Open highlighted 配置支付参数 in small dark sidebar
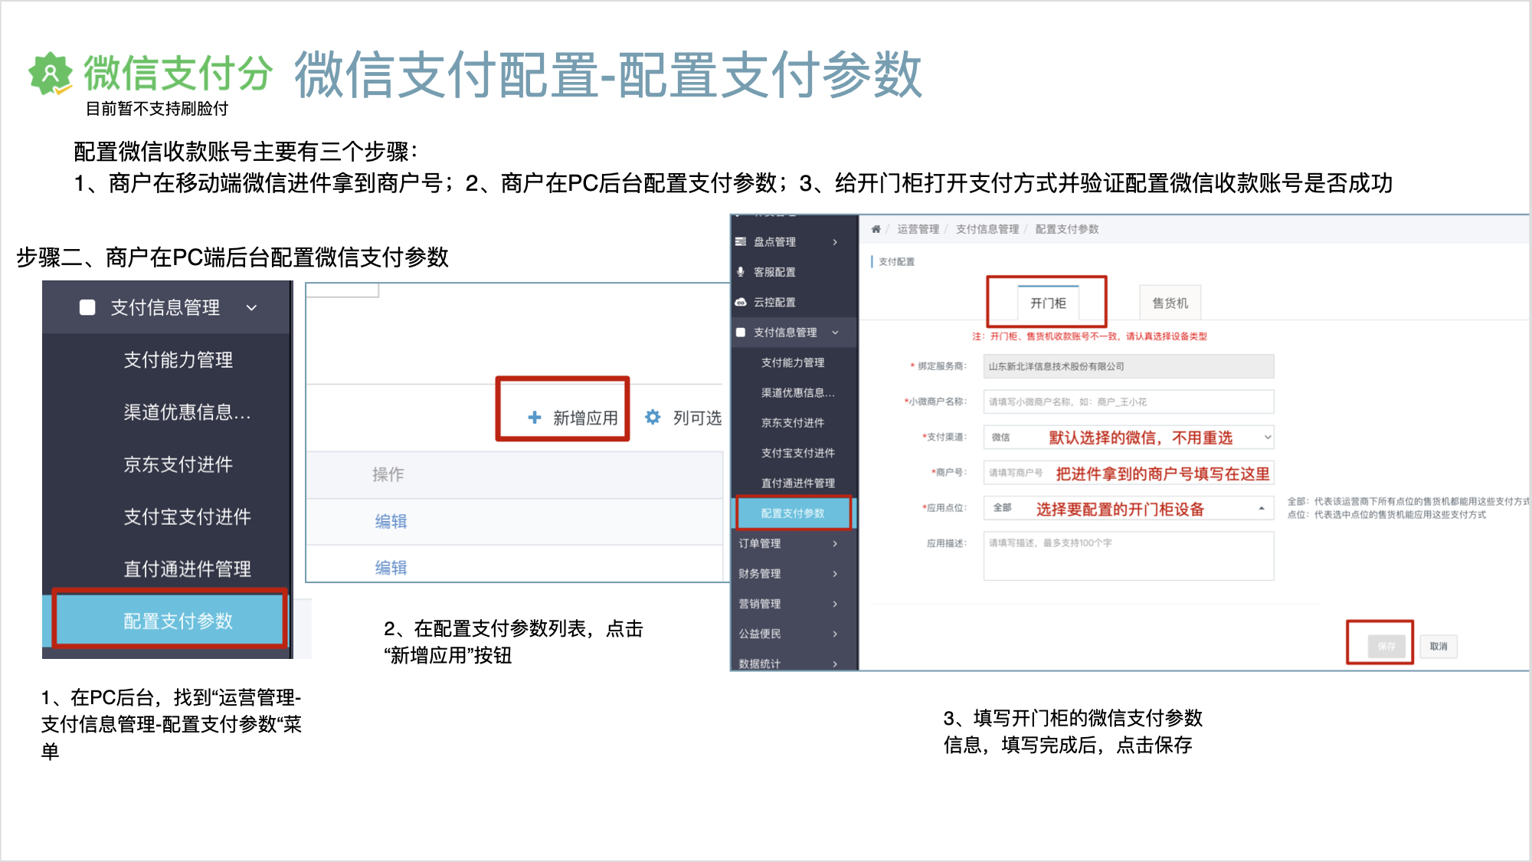 [794, 513]
